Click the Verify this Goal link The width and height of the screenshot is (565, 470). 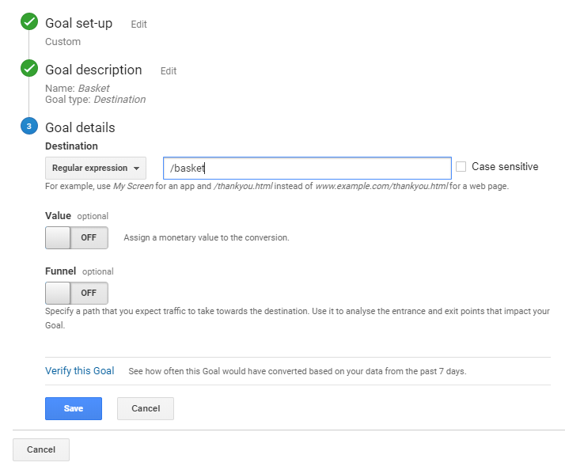[x=80, y=370]
